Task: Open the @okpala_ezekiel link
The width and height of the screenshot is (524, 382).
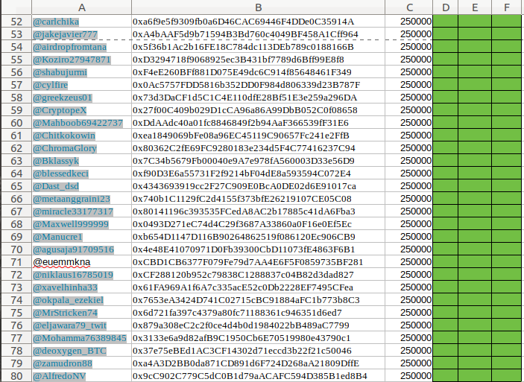Action: [x=68, y=300]
